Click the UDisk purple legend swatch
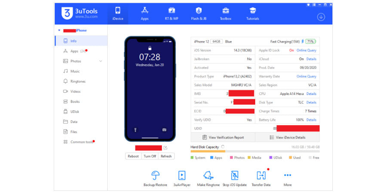The width and height of the screenshot is (387, 193). (x=271, y=157)
